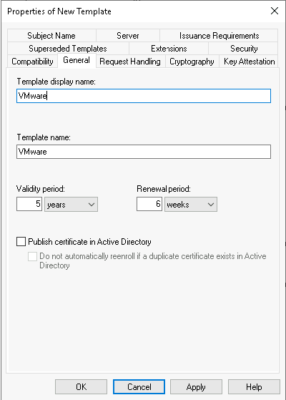The width and height of the screenshot is (286, 400).
Task: Select the Cryptography tab
Action: pyautogui.click(x=192, y=62)
